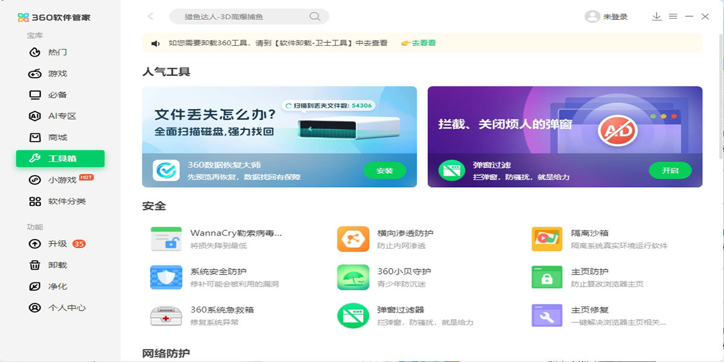Open the hamburger main menu
724x362 pixels.
point(673,17)
